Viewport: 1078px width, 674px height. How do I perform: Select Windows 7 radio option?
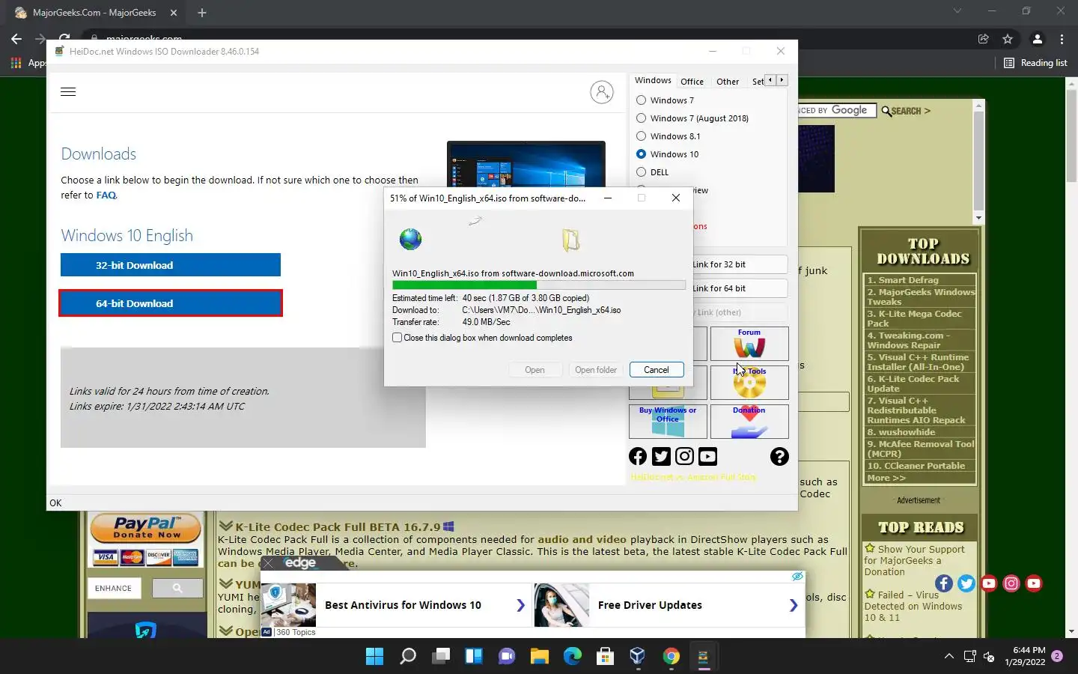point(641,100)
